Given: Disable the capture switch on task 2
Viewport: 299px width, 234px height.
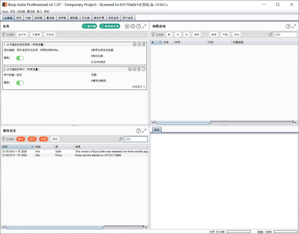Looking at the screenshot, I should [x=20, y=83].
